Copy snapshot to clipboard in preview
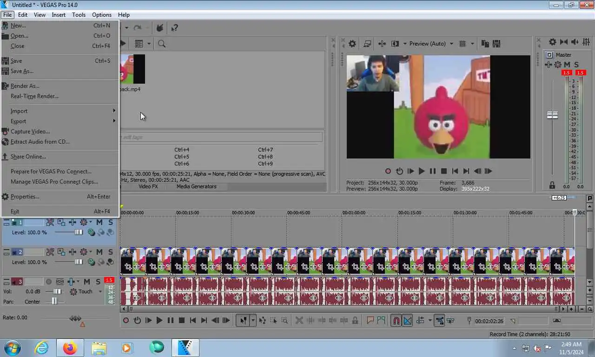 pos(485,44)
